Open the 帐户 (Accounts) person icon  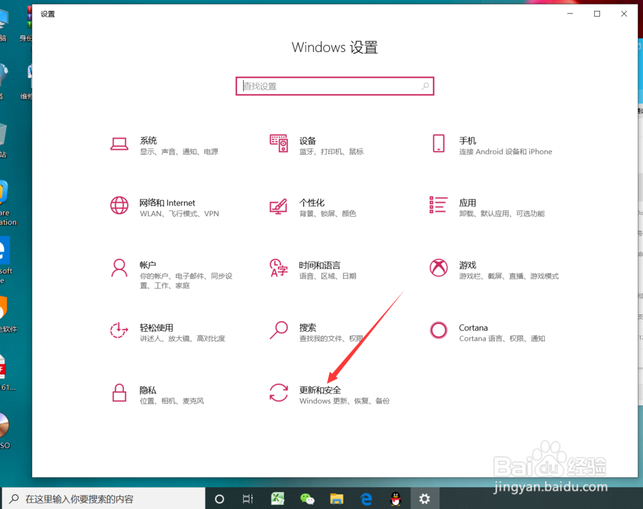coord(120,268)
